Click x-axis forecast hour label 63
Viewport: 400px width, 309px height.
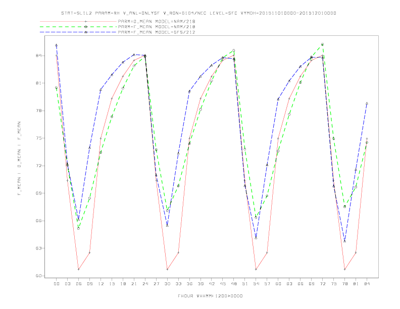(289, 284)
